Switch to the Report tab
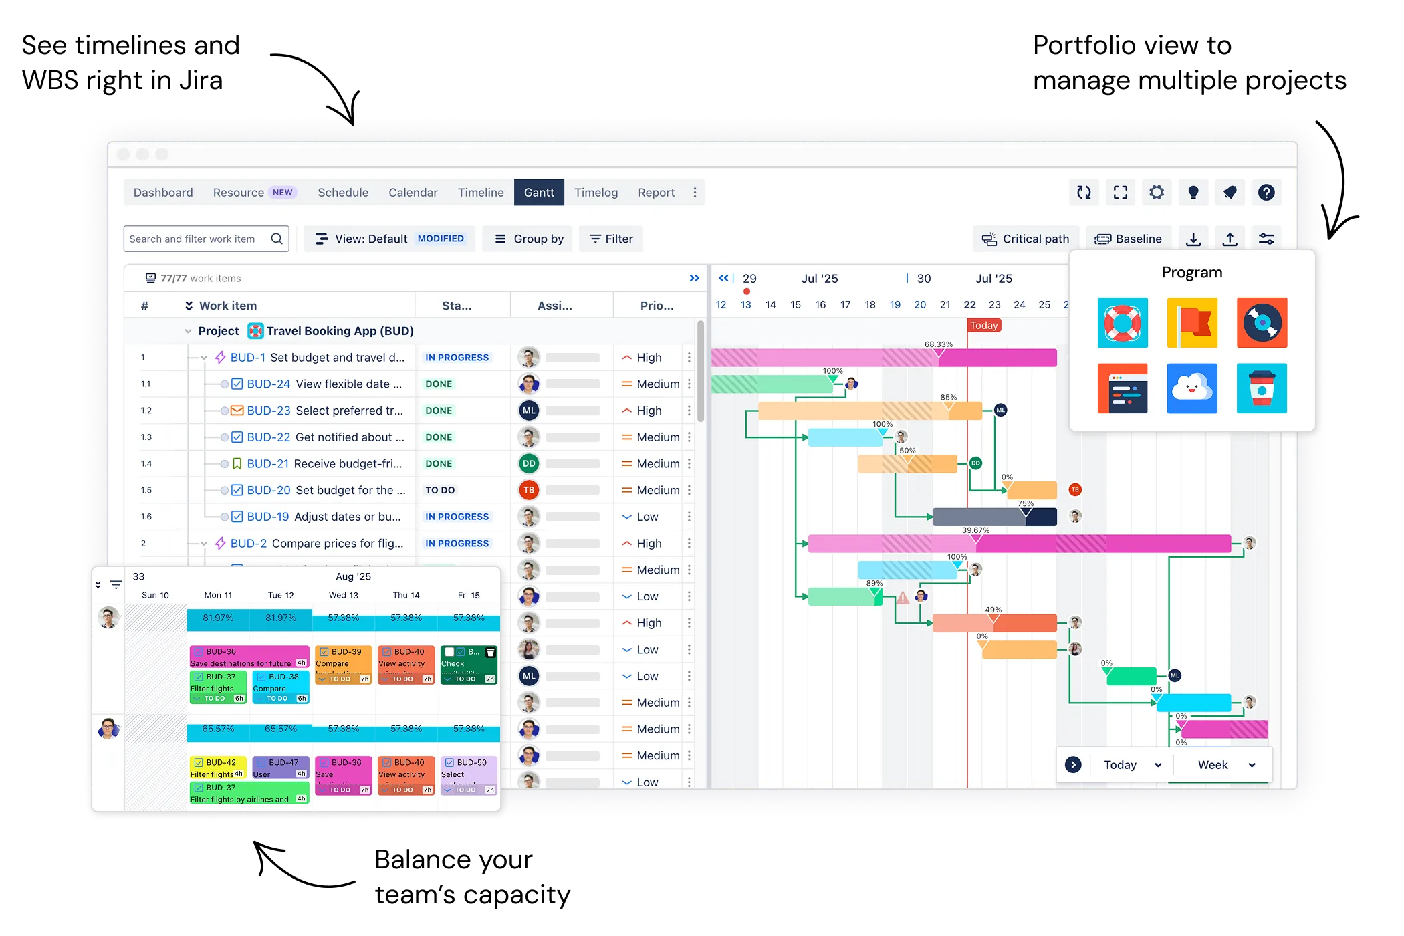 (656, 193)
